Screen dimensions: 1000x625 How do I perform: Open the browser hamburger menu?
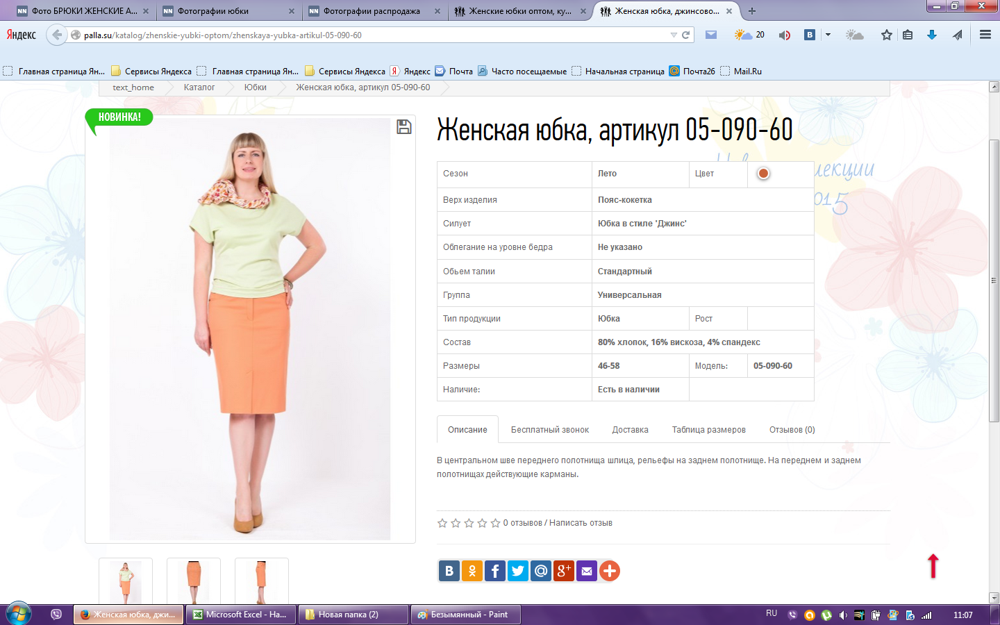[x=985, y=35]
